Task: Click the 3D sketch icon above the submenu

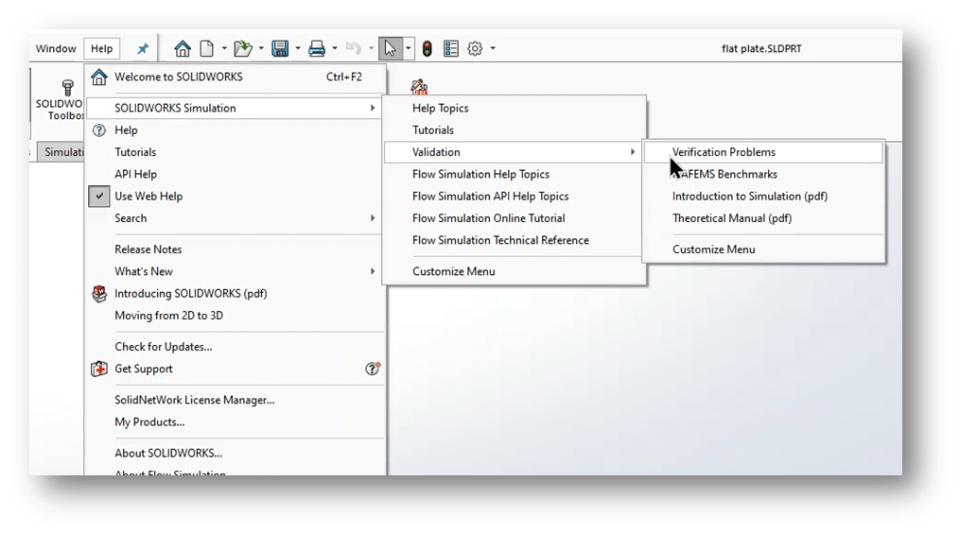Action: coord(419,87)
